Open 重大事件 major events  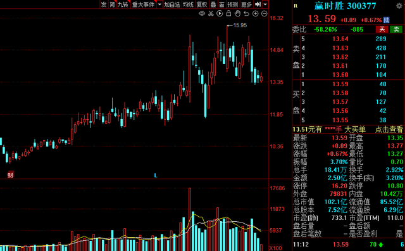[x=144, y=4]
